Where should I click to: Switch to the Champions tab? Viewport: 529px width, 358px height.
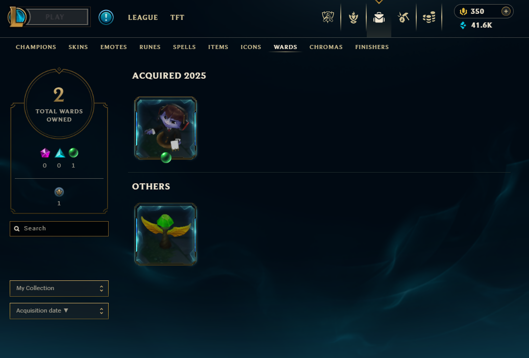36,47
